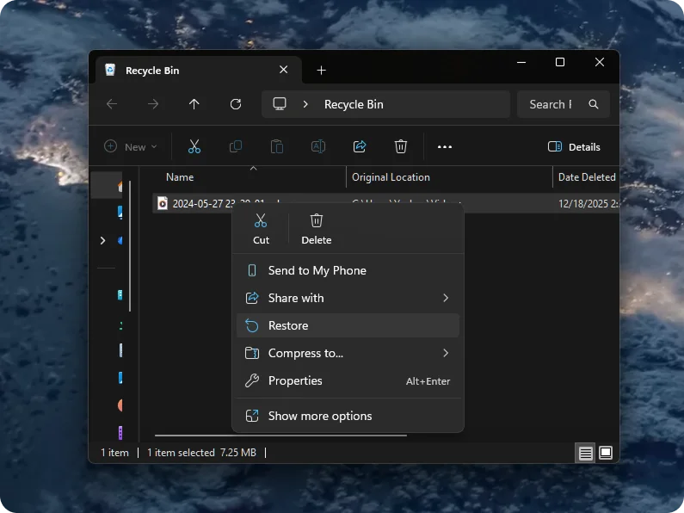Click the Recycle Bin icon on the tab

click(x=110, y=70)
